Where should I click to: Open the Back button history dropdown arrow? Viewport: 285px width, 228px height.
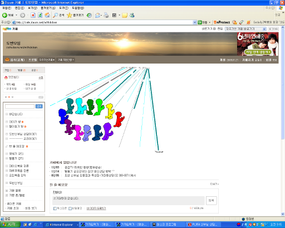pos(16,16)
